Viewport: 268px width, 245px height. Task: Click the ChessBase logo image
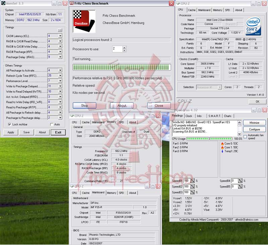tap(84, 21)
